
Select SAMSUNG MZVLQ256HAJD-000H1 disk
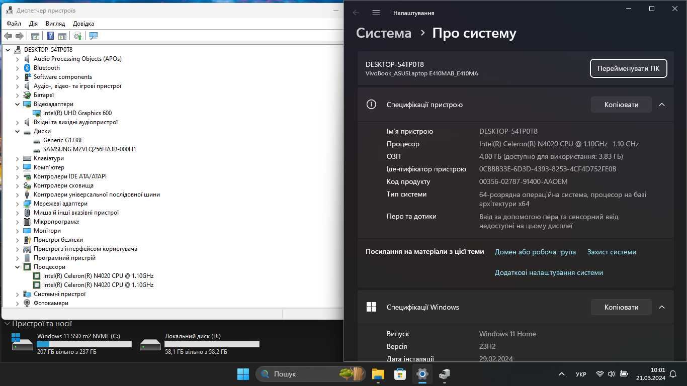(x=90, y=149)
